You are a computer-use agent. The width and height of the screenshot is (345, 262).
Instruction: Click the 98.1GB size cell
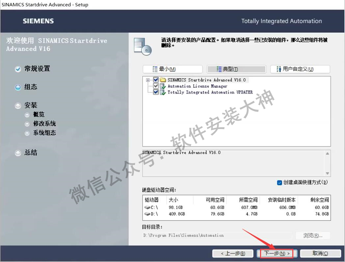[x=175, y=207]
